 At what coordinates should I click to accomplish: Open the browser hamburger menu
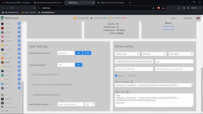click(200, 8)
